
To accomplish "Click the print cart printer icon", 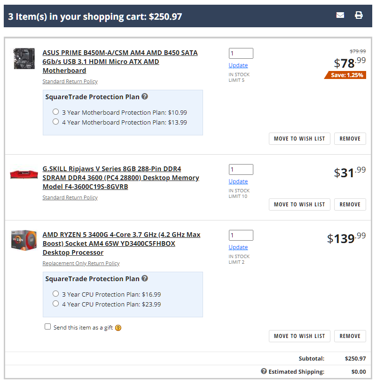I will (359, 15).
